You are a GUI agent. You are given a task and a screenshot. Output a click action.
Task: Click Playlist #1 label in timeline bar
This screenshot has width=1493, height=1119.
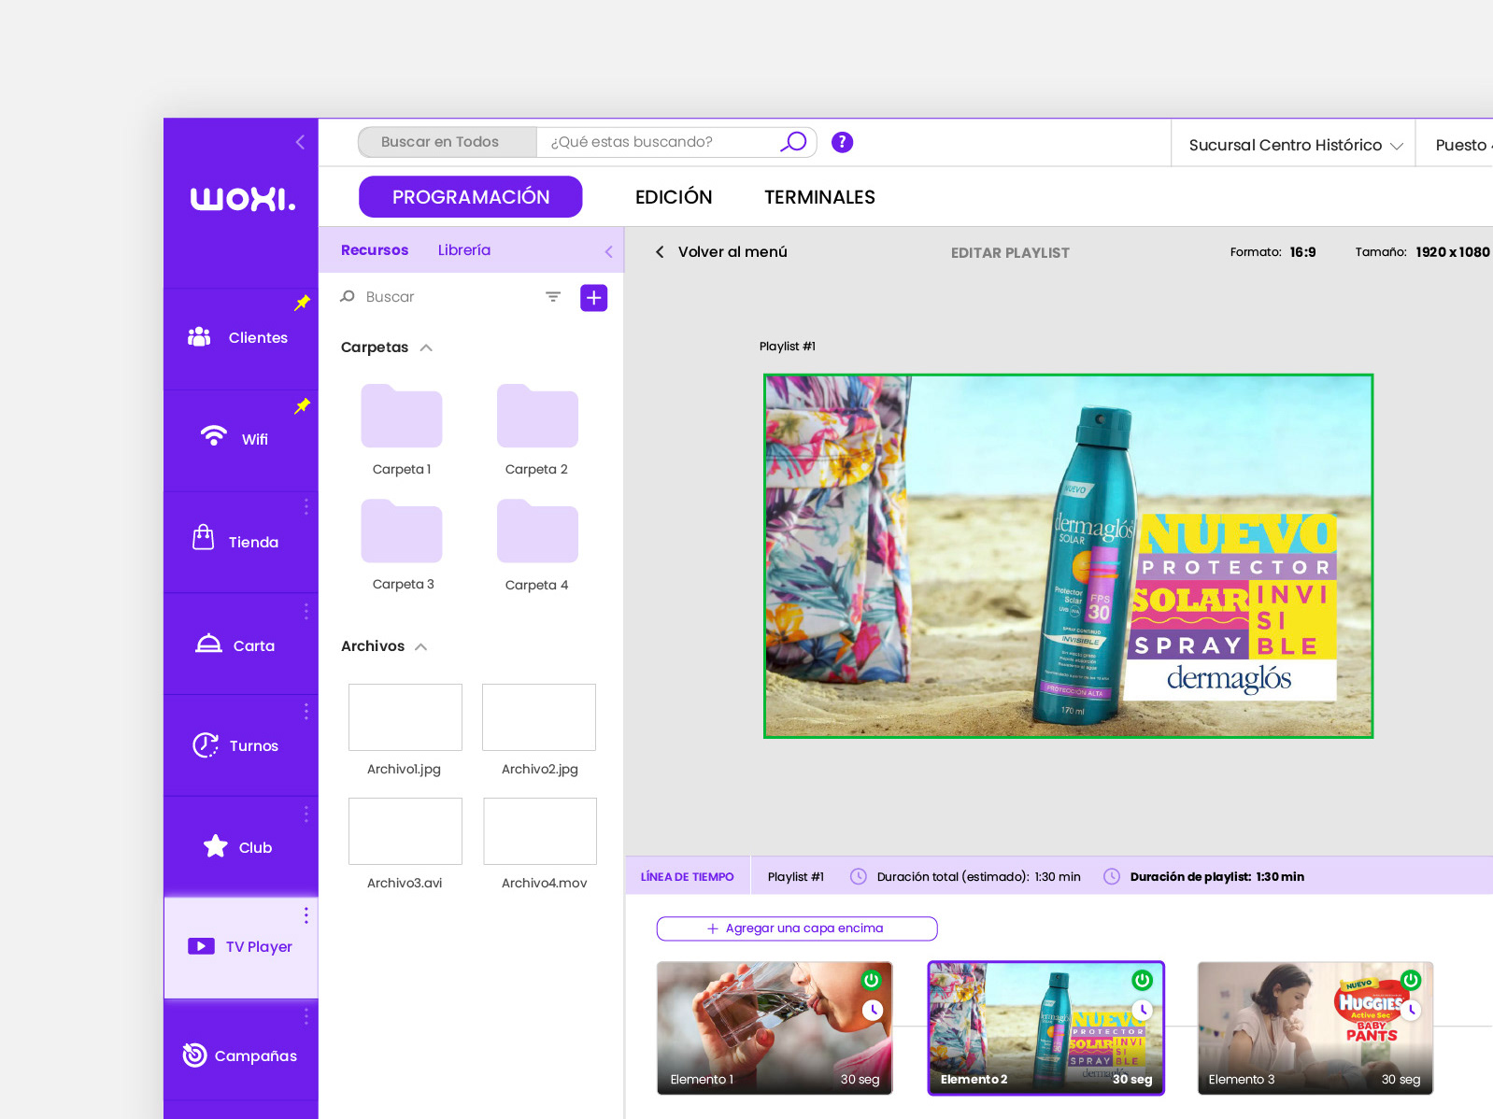(x=796, y=877)
